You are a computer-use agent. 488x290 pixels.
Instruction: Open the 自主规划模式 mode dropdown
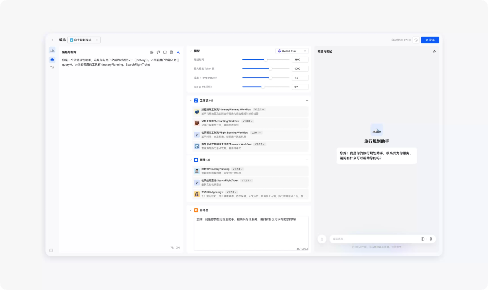(84, 40)
